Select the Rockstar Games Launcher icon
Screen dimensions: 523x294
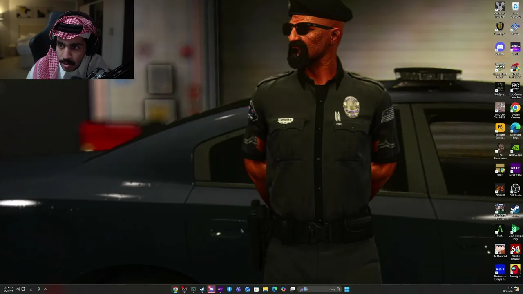tap(500, 131)
